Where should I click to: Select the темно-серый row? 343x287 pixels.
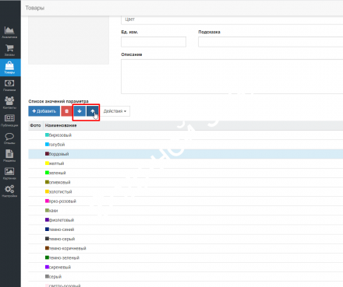(x=186, y=239)
